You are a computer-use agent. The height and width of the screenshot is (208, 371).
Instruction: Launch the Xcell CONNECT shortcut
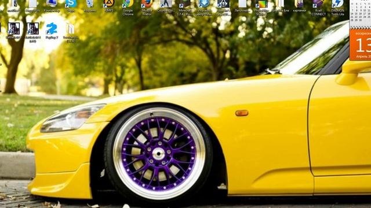(x=318, y=8)
